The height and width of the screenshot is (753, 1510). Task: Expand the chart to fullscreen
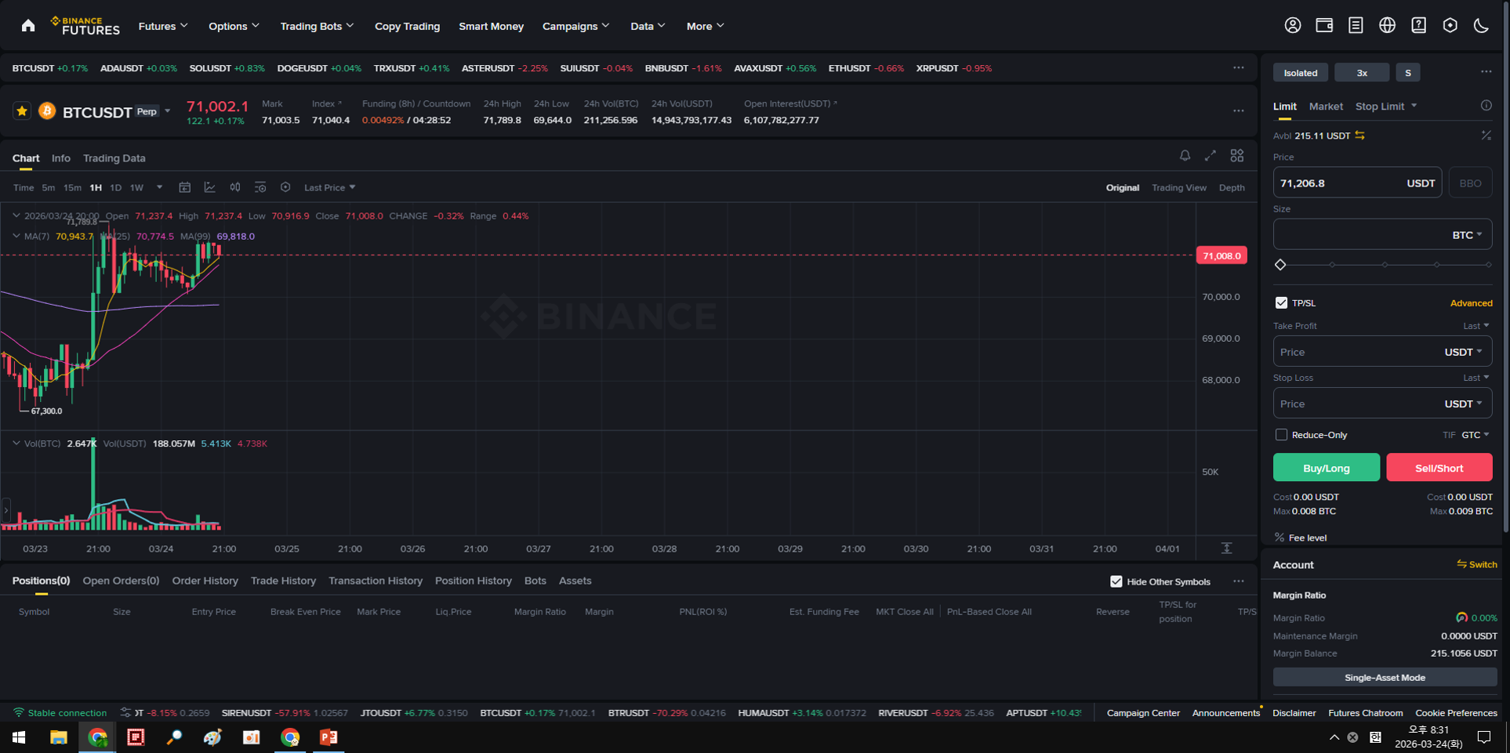[1211, 156]
